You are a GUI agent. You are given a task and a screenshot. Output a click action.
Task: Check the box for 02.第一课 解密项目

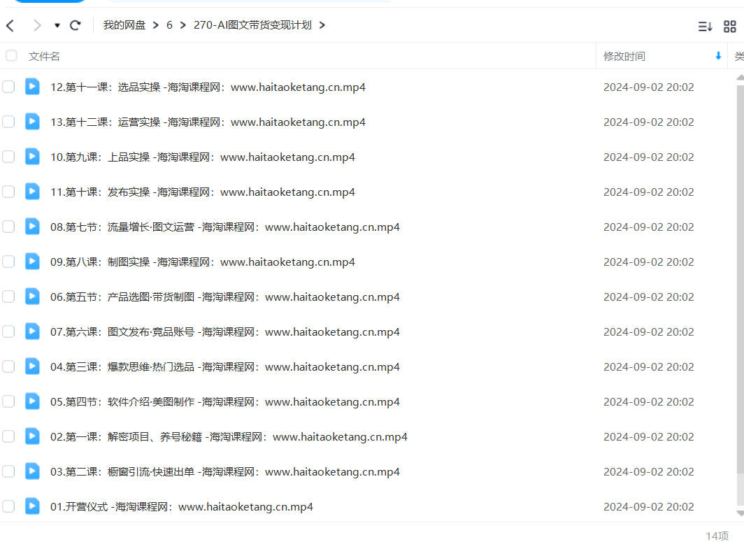8,436
